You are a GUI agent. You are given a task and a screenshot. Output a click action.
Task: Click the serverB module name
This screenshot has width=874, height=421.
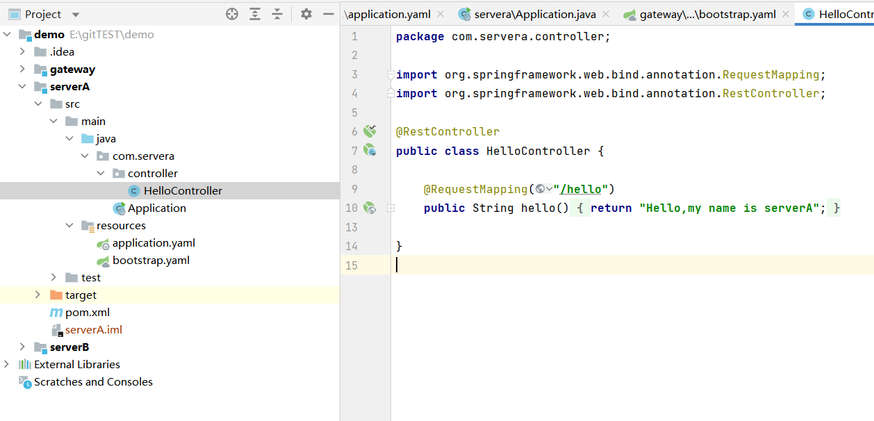click(x=69, y=347)
